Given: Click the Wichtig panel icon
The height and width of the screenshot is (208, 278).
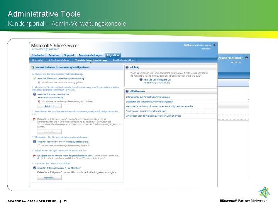Looking at the screenshot, I should 127,67.
